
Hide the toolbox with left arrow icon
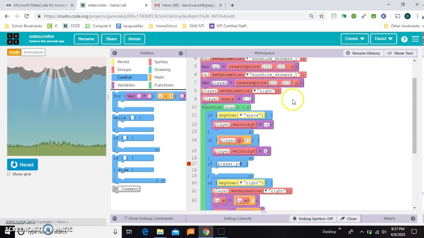coord(115,53)
